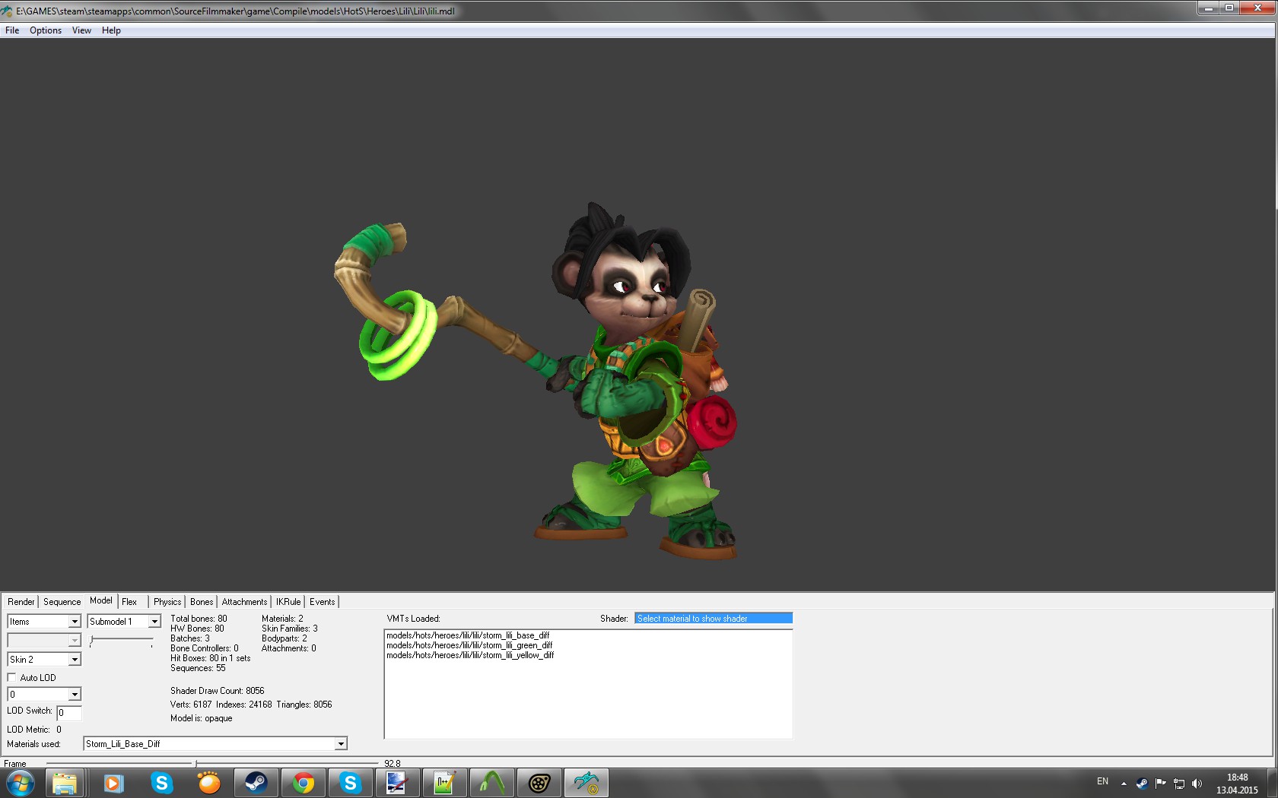Open the Options menu
This screenshot has height=798, width=1278.
46,30
